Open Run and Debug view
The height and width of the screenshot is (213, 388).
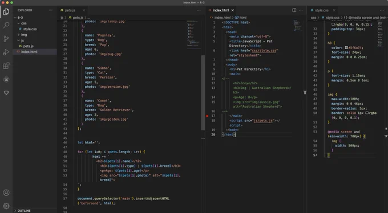(x=6, y=52)
